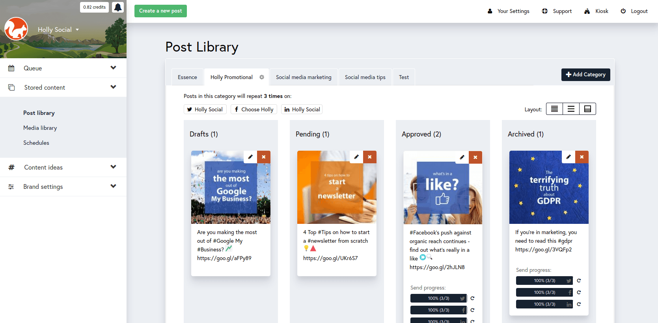The image size is (658, 323).
Task: Open Holly Promotional category settings gear
Action: 262,77
